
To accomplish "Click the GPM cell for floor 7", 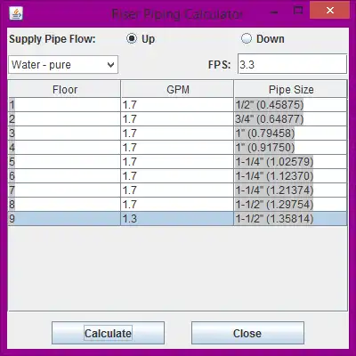I will [x=177, y=190].
